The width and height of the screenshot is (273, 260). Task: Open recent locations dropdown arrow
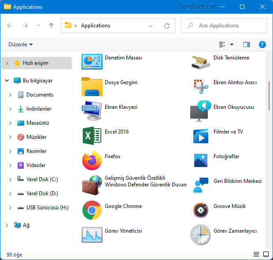(x=38, y=26)
